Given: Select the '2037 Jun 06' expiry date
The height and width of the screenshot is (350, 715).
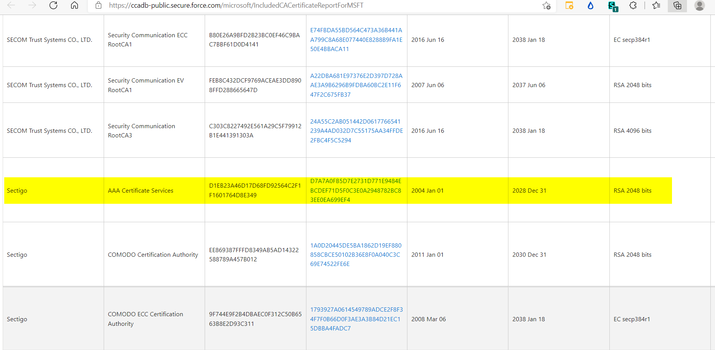Looking at the screenshot, I should pos(529,85).
